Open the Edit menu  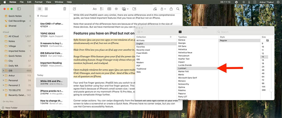coord(29,2)
